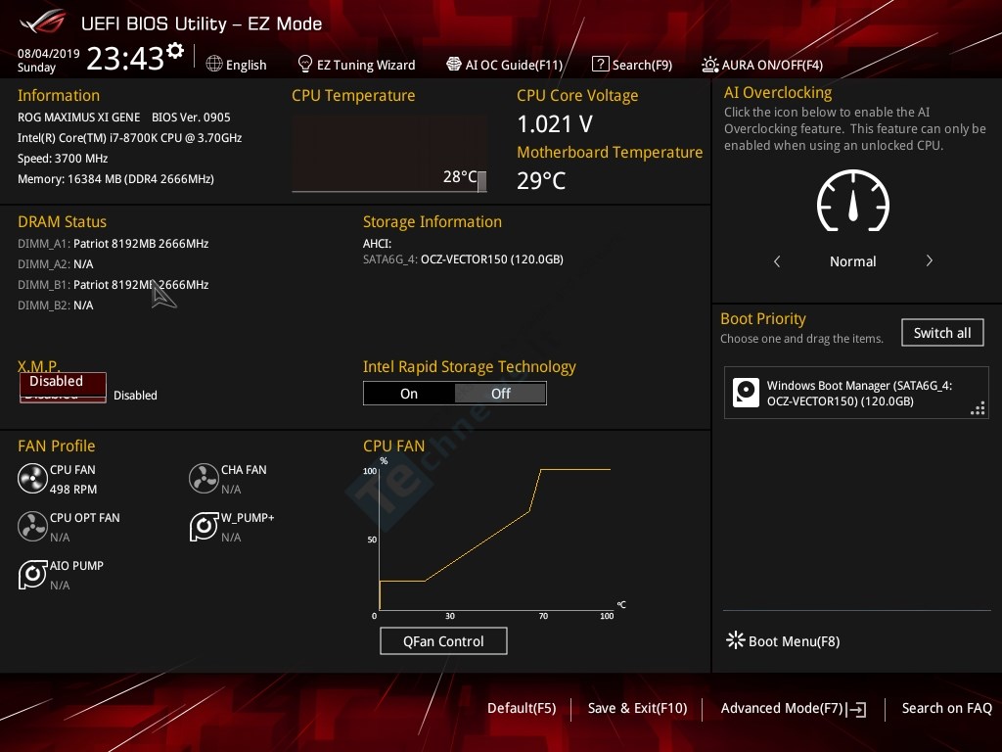Select the AIO PUMP icon
The width and height of the screenshot is (1002, 752).
pyautogui.click(x=32, y=574)
